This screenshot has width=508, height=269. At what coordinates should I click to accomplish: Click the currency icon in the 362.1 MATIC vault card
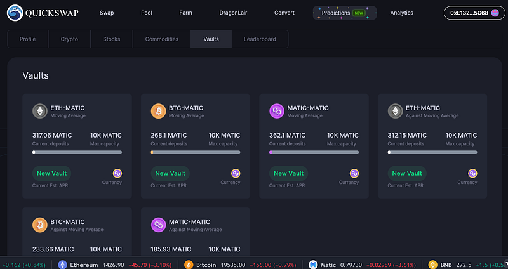[354, 173]
